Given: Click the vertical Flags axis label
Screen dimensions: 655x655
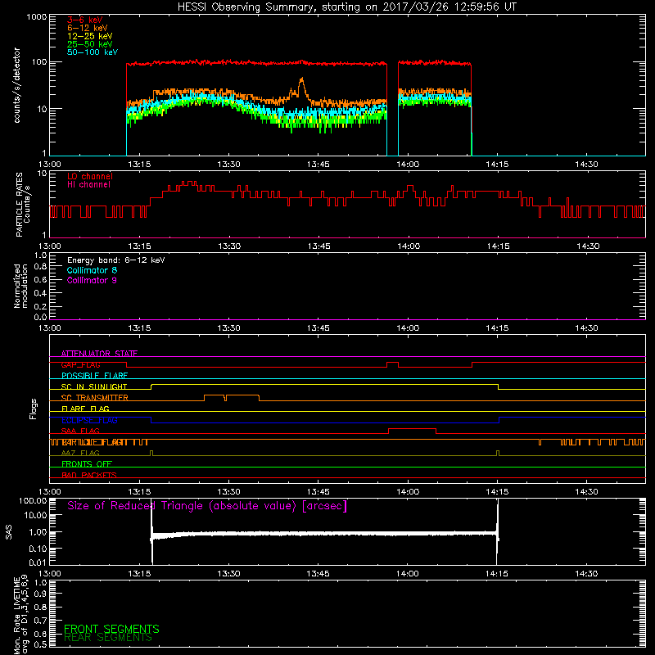Looking at the screenshot, I should tap(34, 409).
